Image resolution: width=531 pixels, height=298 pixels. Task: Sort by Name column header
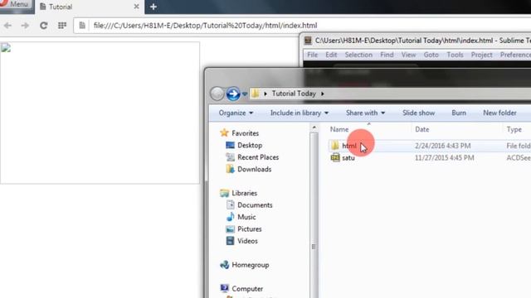tap(339, 129)
